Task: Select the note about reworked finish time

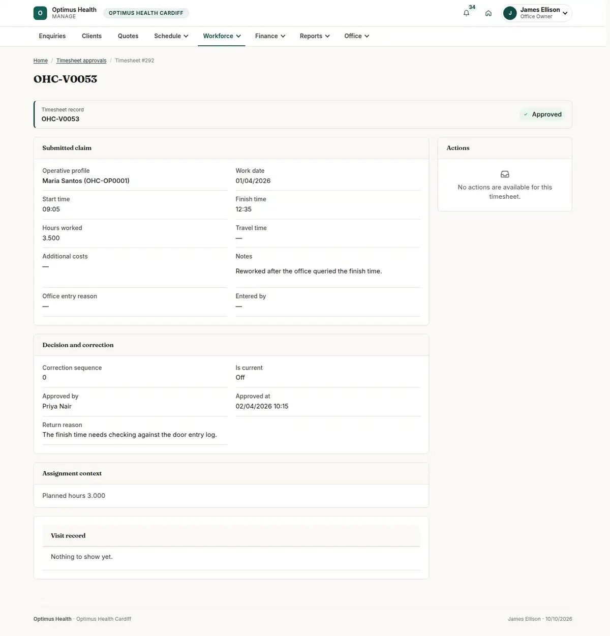Action: coord(309,271)
